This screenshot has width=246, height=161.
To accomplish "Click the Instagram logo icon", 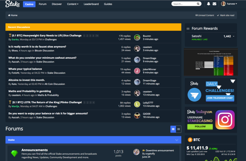I will click(225, 120).
